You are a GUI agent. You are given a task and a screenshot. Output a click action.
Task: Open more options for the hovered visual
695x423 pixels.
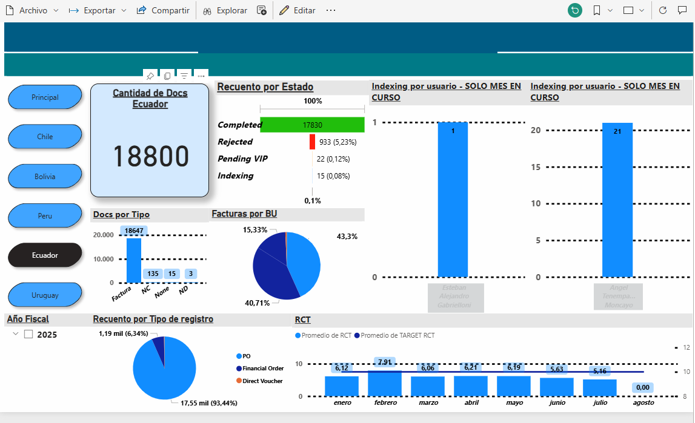click(x=201, y=76)
